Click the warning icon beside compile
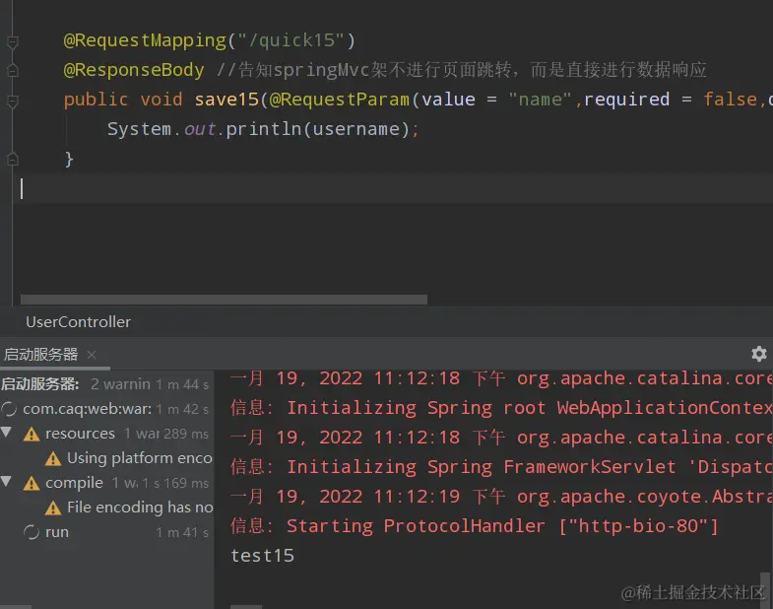The image size is (773, 609). tap(32, 483)
